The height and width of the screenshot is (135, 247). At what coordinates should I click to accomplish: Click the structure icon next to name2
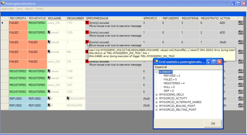pos(49,77)
